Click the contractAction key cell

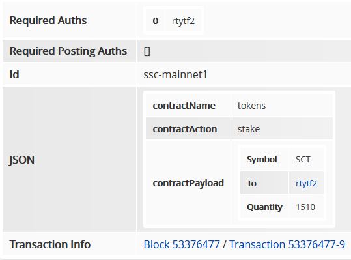click(x=188, y=129)
